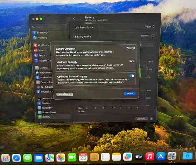Viewport: 196px width, 165px height.
Task: Open the help question mark button
Action: 151,119
